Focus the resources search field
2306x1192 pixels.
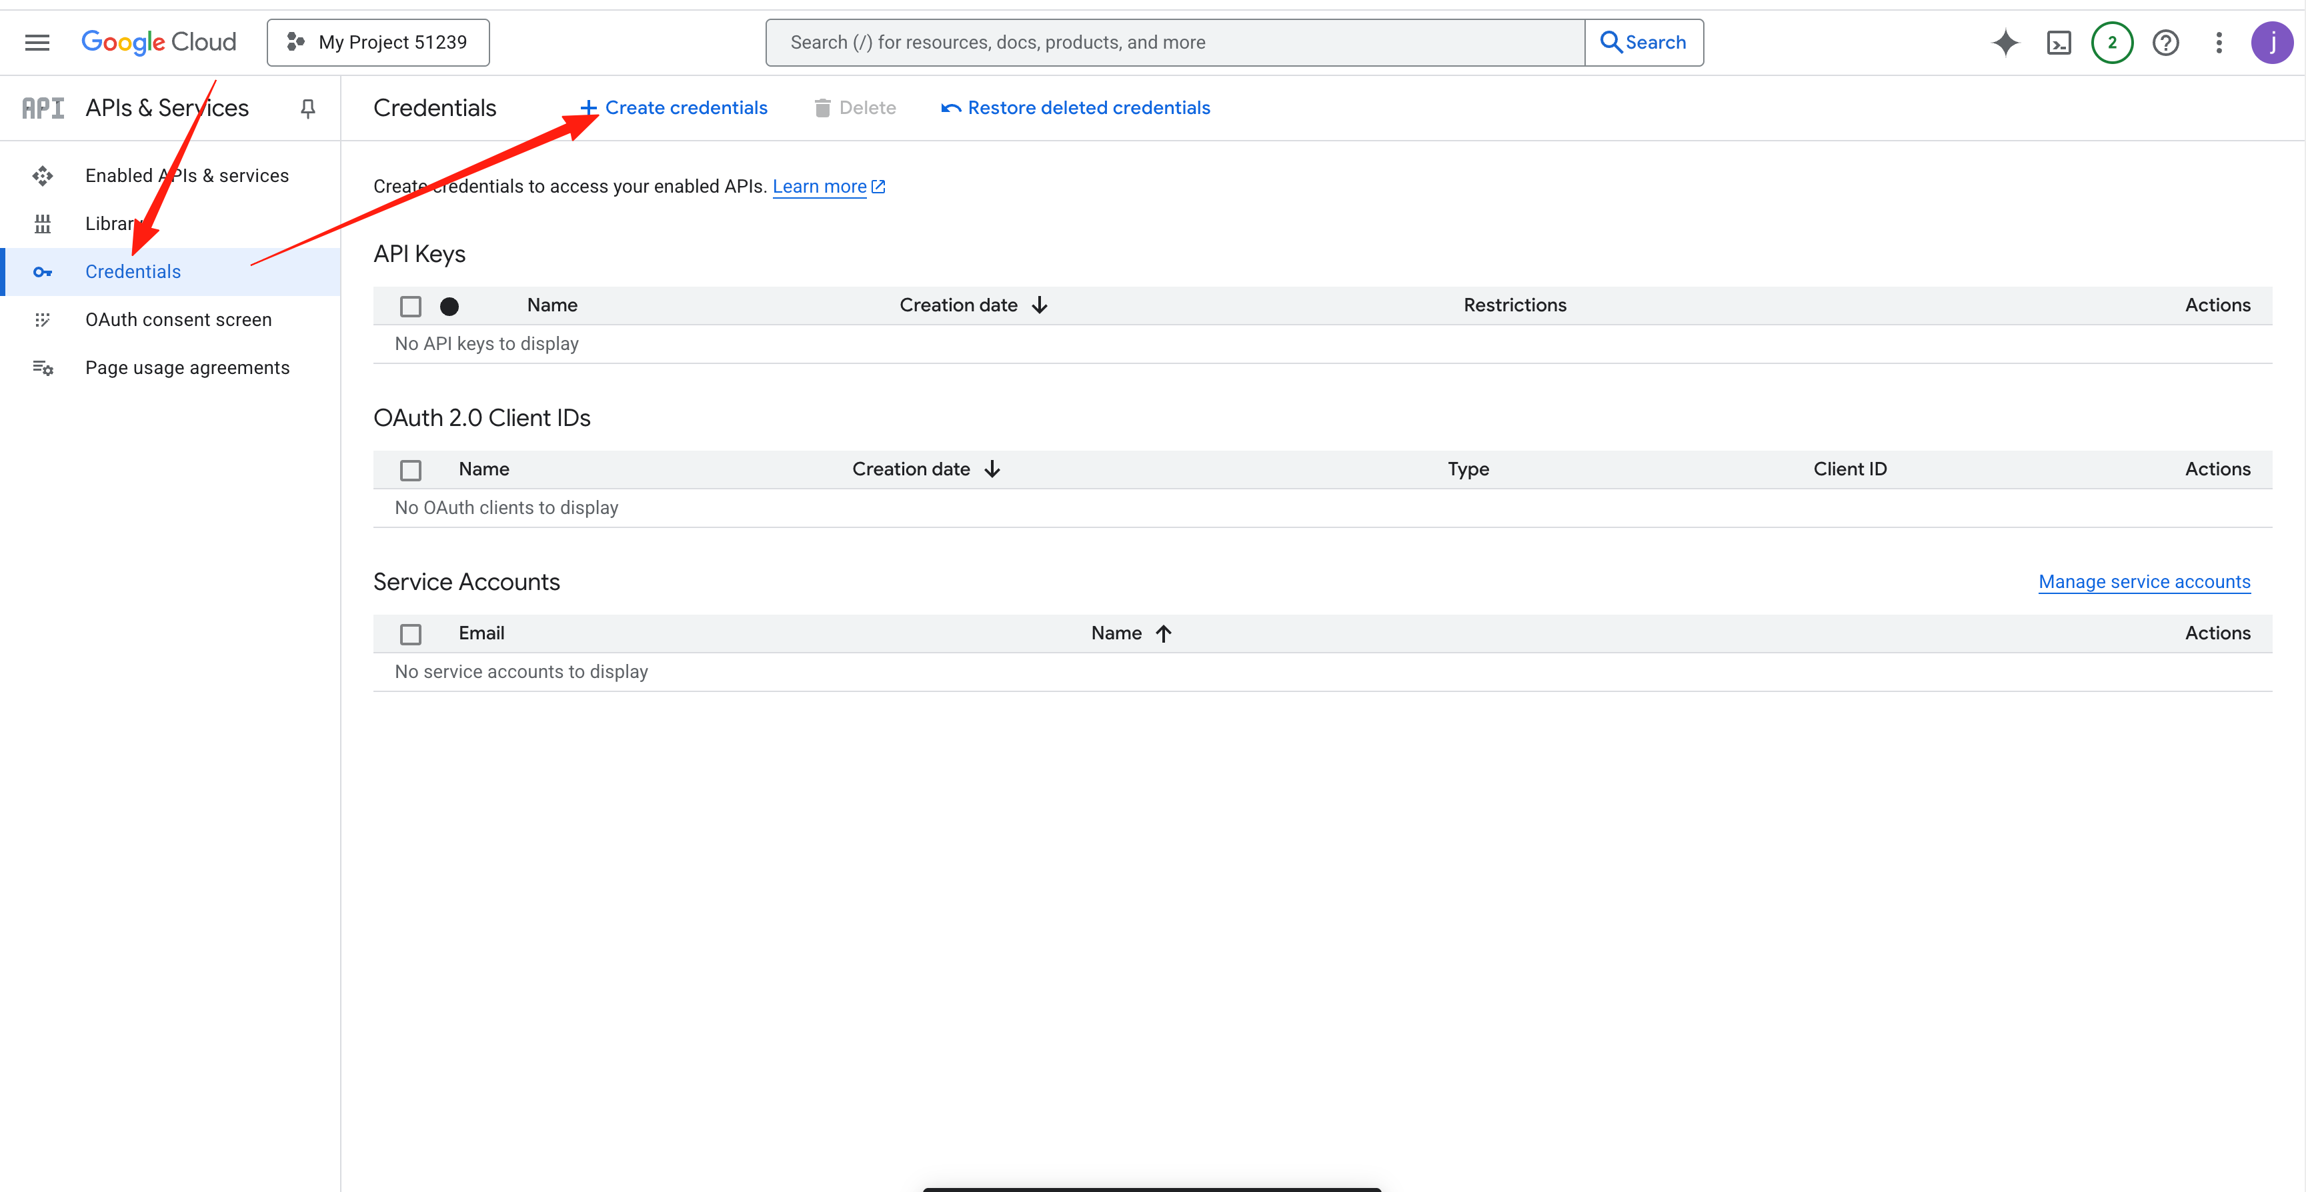[x=1174, y=42]
